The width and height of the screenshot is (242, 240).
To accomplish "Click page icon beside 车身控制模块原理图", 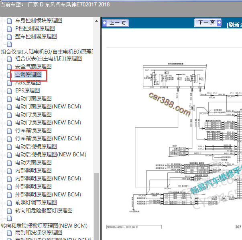I will click(x=9, y=21).
